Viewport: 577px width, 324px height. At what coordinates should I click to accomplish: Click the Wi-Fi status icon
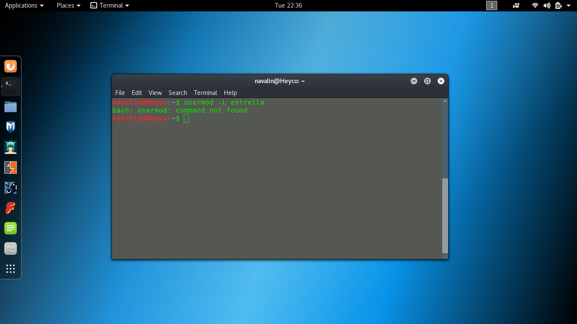tap(535, 5)
